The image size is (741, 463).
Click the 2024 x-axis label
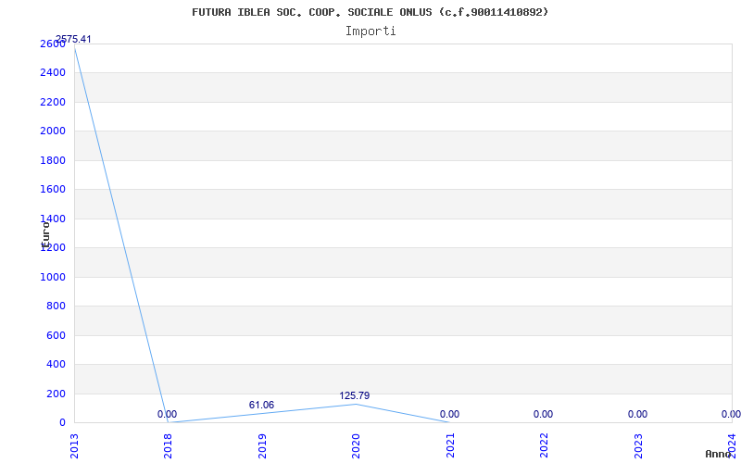click(732, 446)
